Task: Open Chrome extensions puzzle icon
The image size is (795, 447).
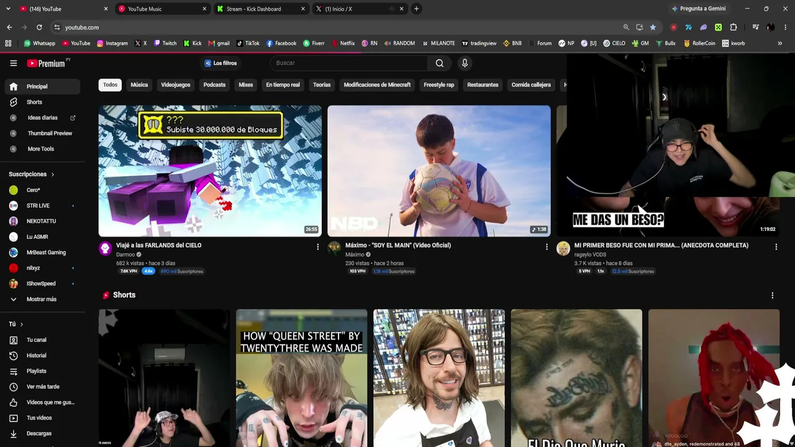Action: point(734,27)
